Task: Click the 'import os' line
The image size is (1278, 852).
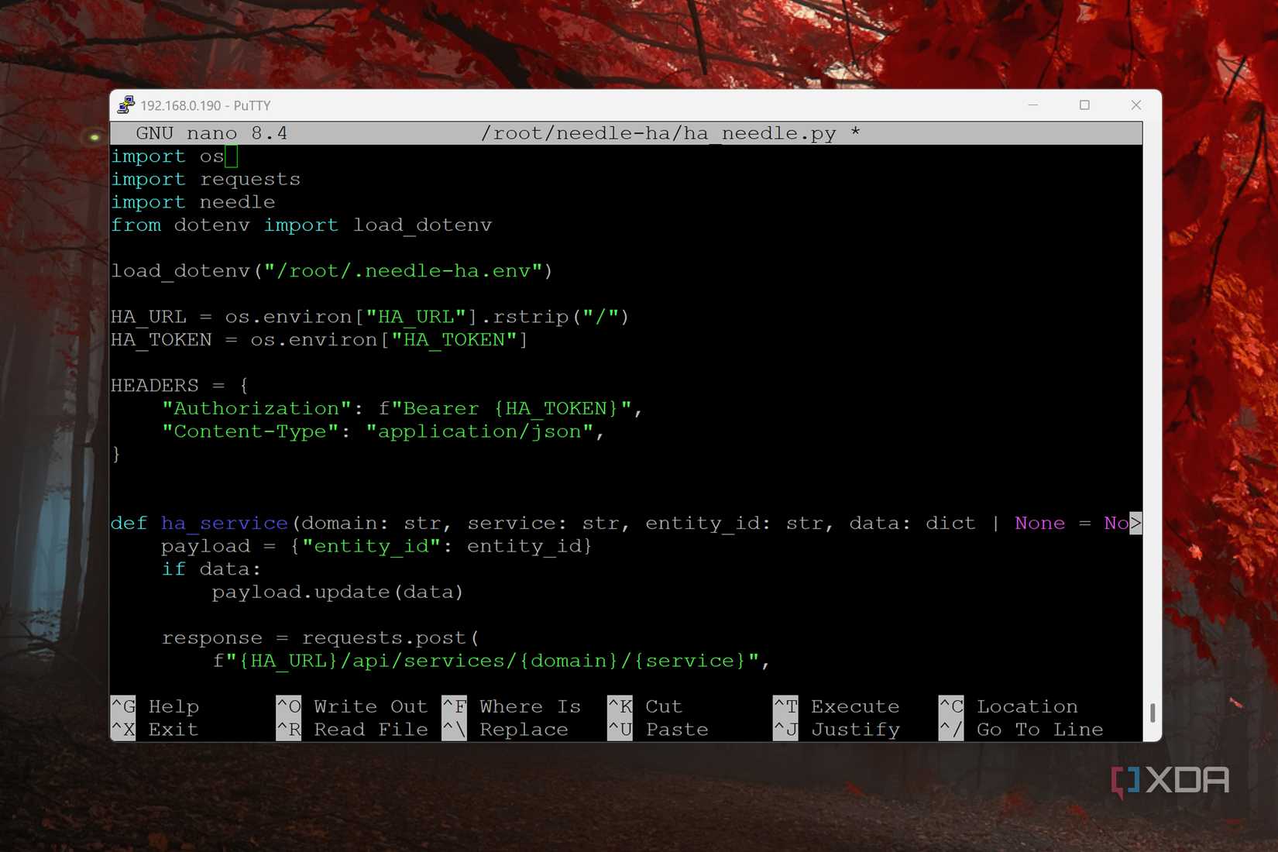Action: pyautogui.click(x=167, y=156)
